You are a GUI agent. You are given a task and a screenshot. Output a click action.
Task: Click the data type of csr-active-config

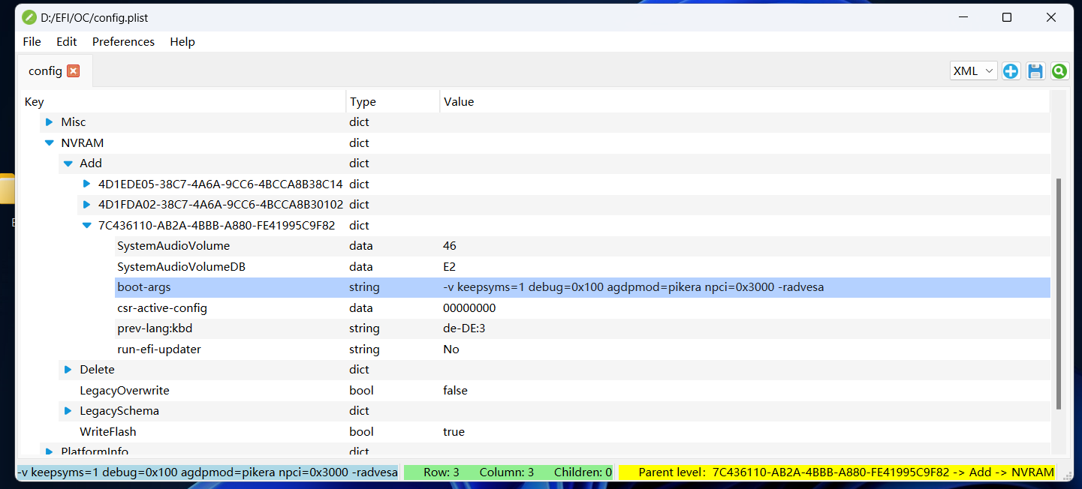(x=361, y=308)
